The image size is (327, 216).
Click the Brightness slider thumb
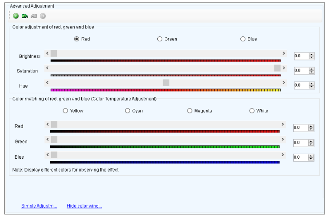pos(54,53)
